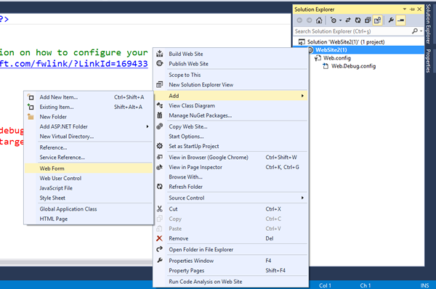
Task: Select Web Form in Add submenu
Action: tap(89, 168)
